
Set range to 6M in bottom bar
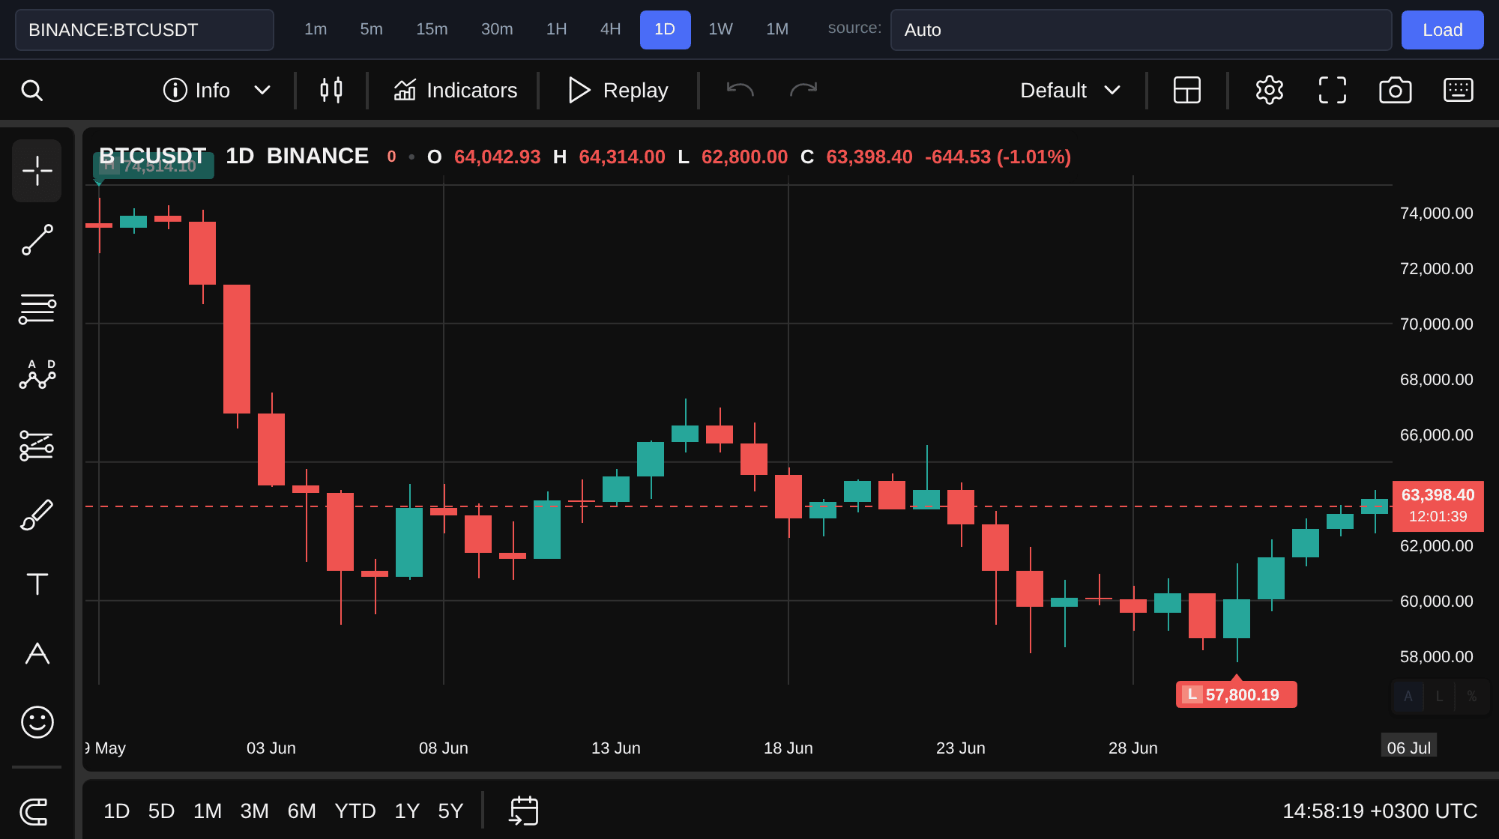[301, 811]
